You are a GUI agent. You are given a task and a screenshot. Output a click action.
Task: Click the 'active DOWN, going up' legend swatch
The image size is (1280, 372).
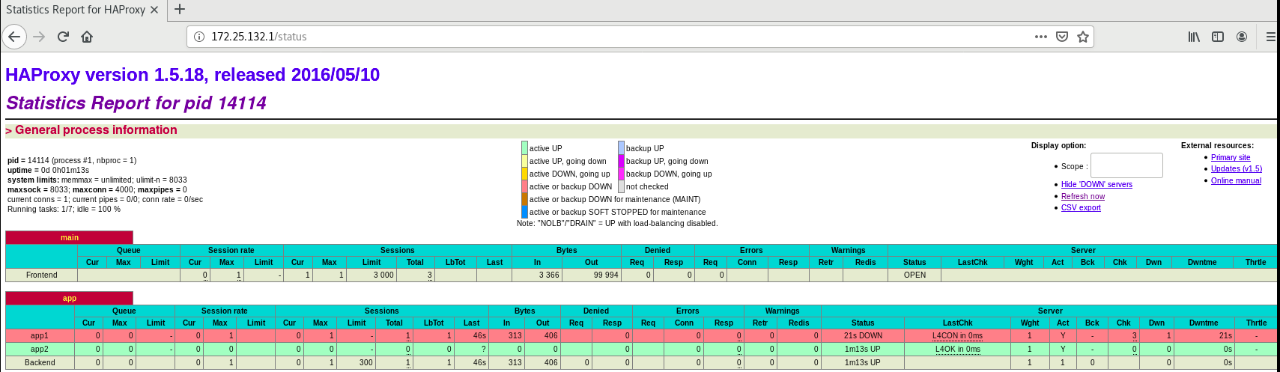524,174
